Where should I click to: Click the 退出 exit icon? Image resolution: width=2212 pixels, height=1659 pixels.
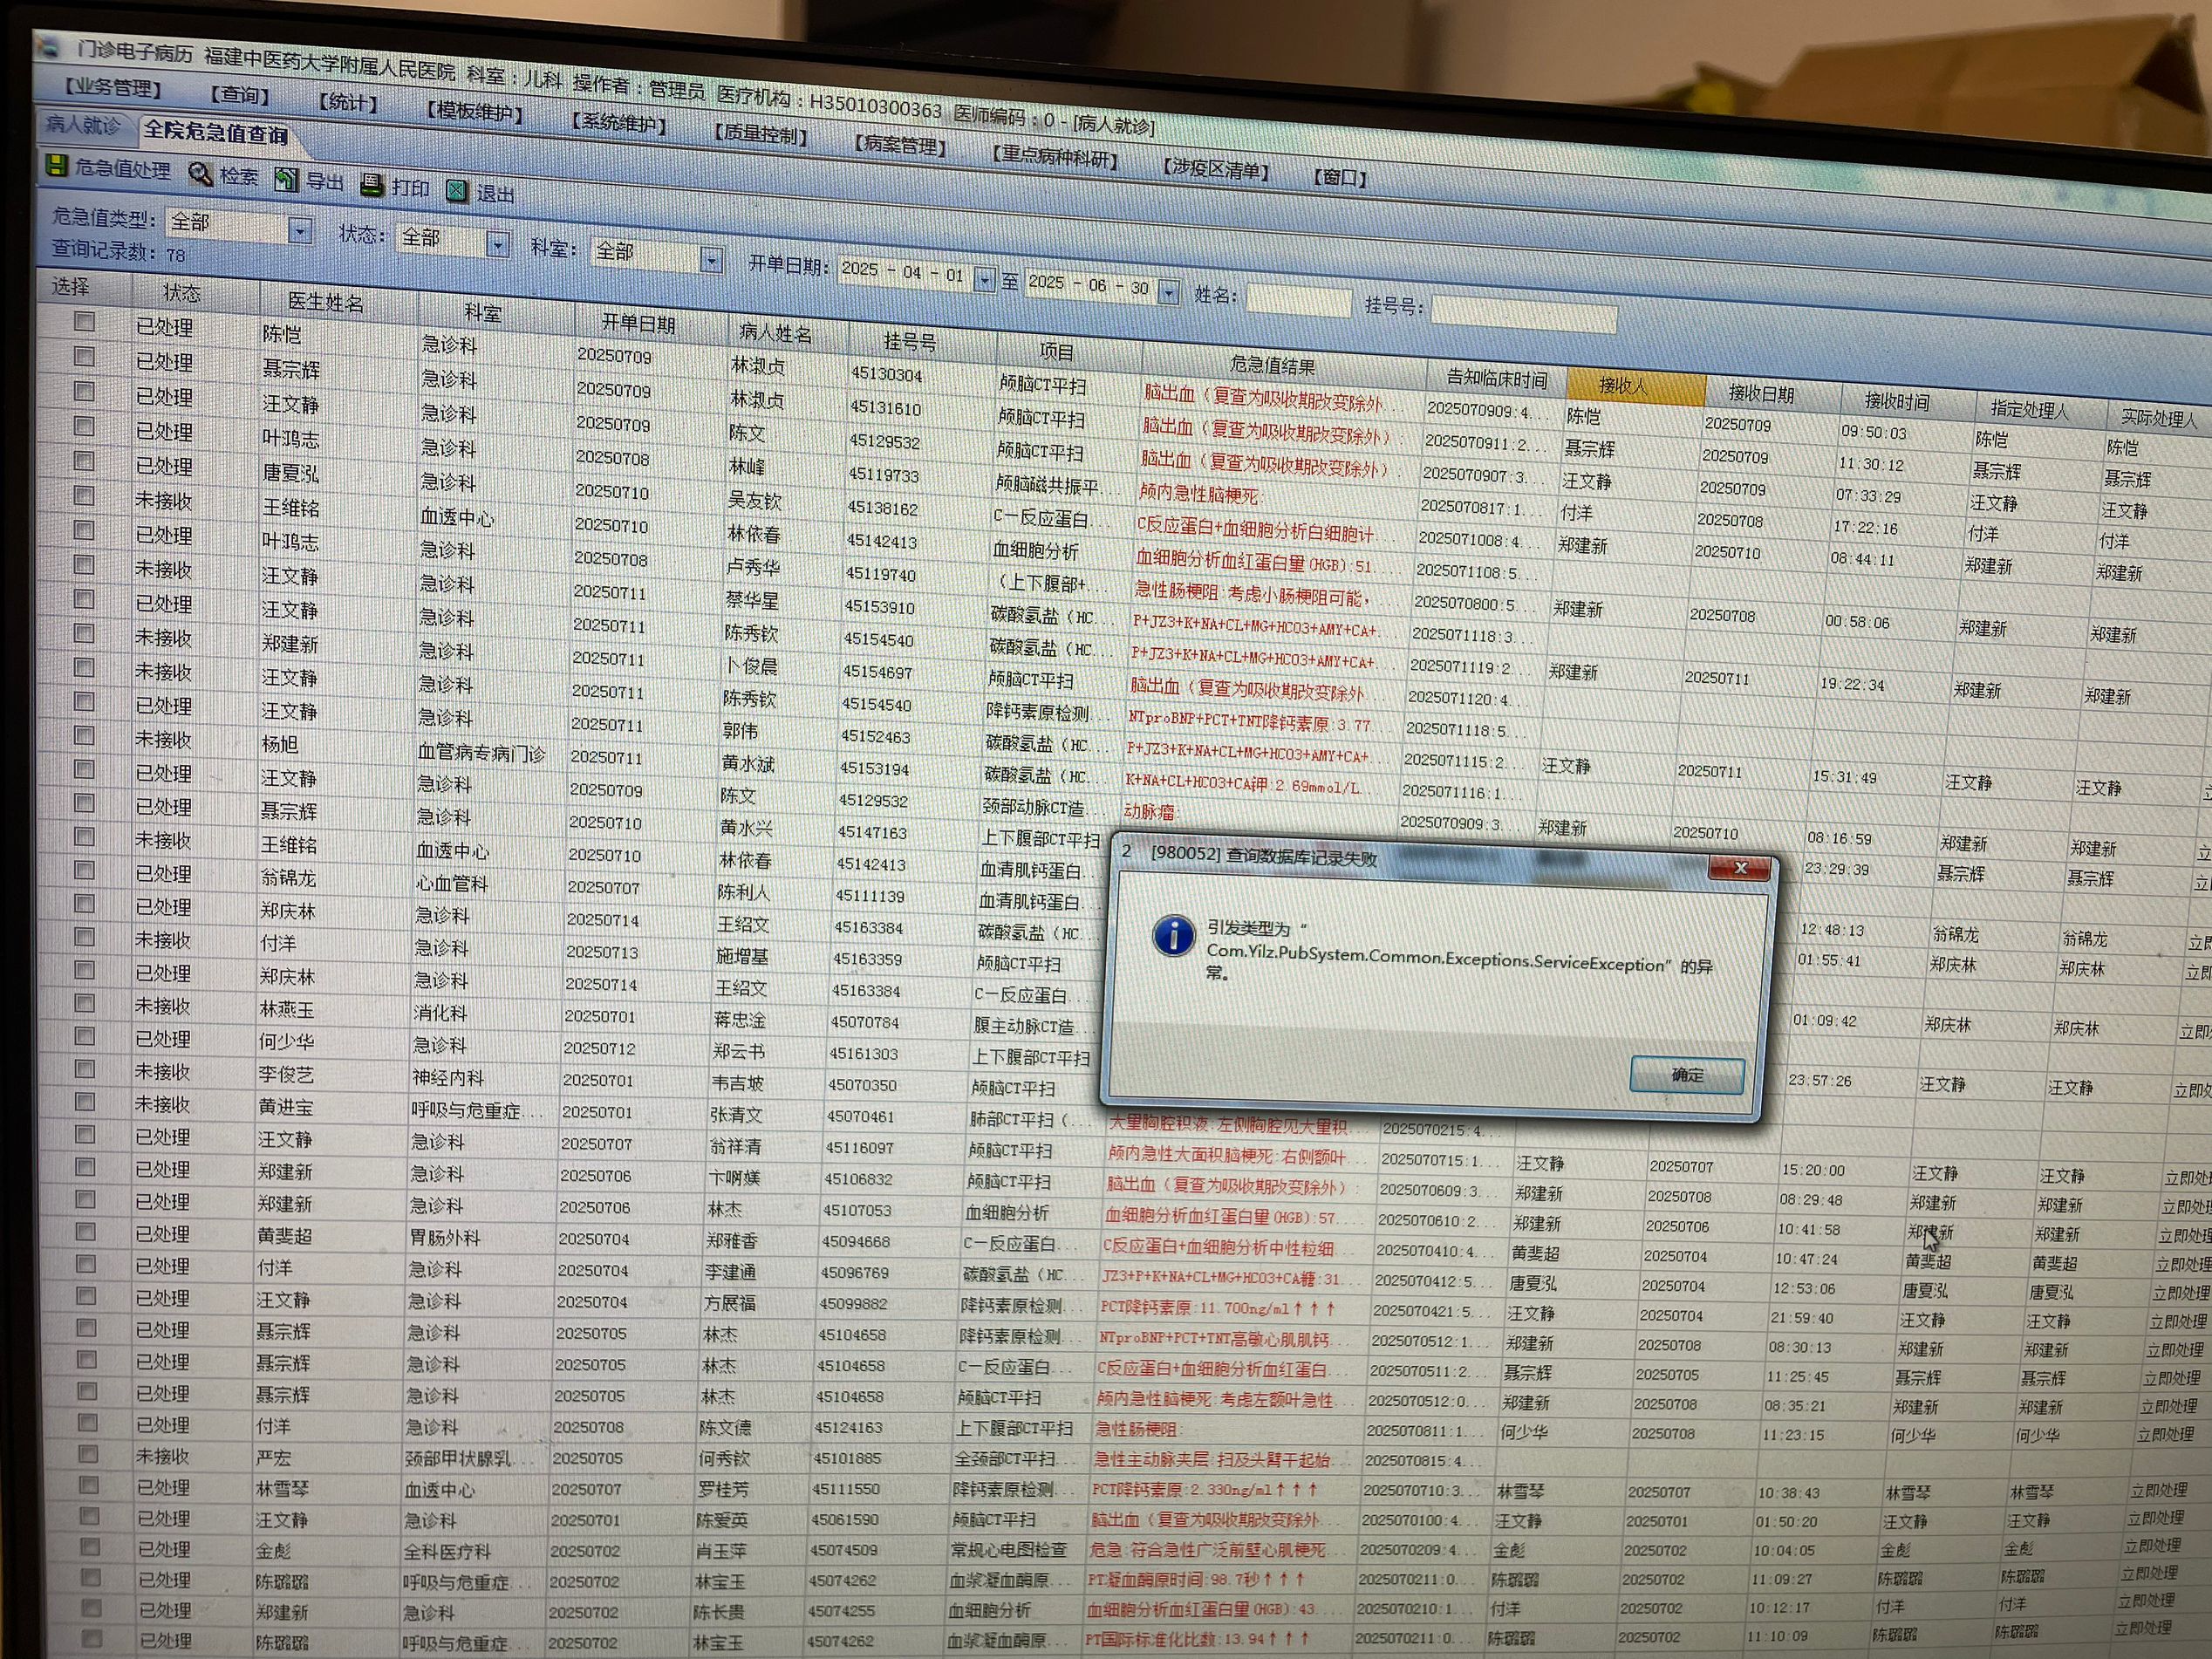(x=457, y=190)
